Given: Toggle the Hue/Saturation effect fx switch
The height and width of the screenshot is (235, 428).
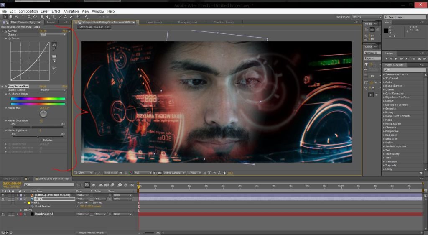Looking at the screenshot, I should click(6, 86).
